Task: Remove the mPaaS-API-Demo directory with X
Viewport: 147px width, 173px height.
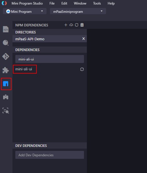Action: [x=83, y=39]
